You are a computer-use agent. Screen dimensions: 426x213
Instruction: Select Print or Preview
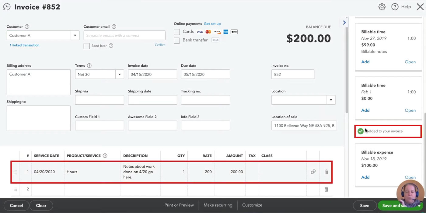[x=179, y=205]
